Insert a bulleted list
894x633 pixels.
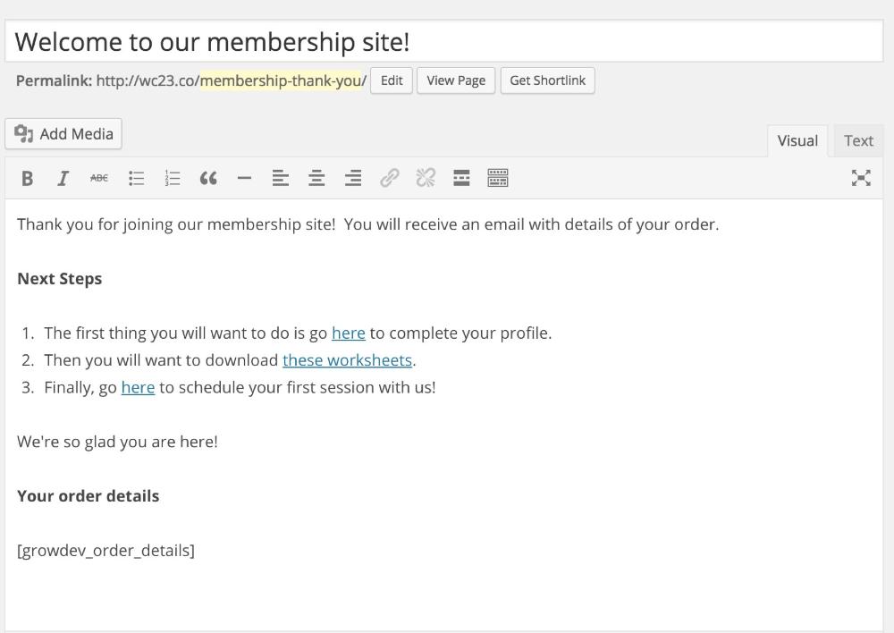coord(136,179)
